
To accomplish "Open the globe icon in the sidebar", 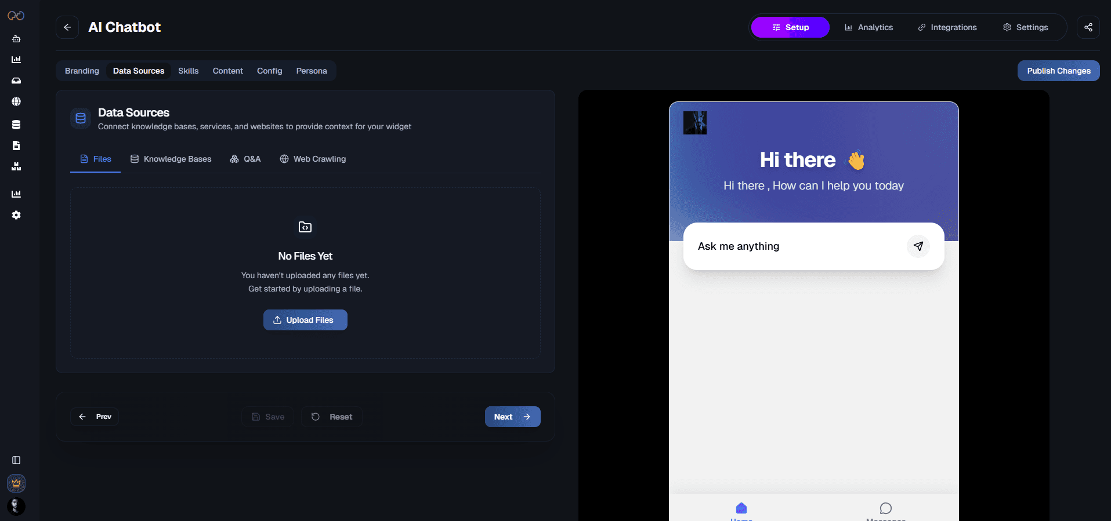I will point(16,101).
